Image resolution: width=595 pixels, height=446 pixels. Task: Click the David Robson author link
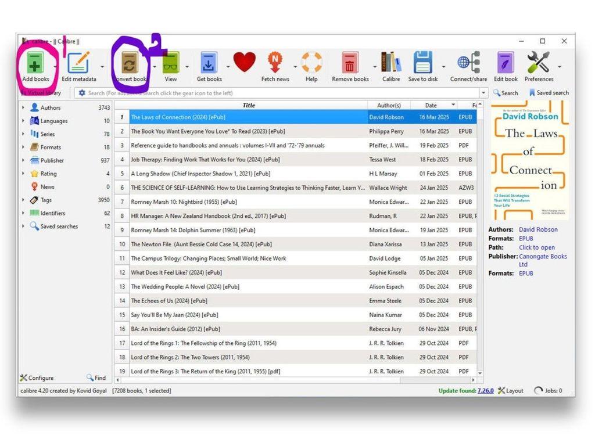[x=538, y=229]
